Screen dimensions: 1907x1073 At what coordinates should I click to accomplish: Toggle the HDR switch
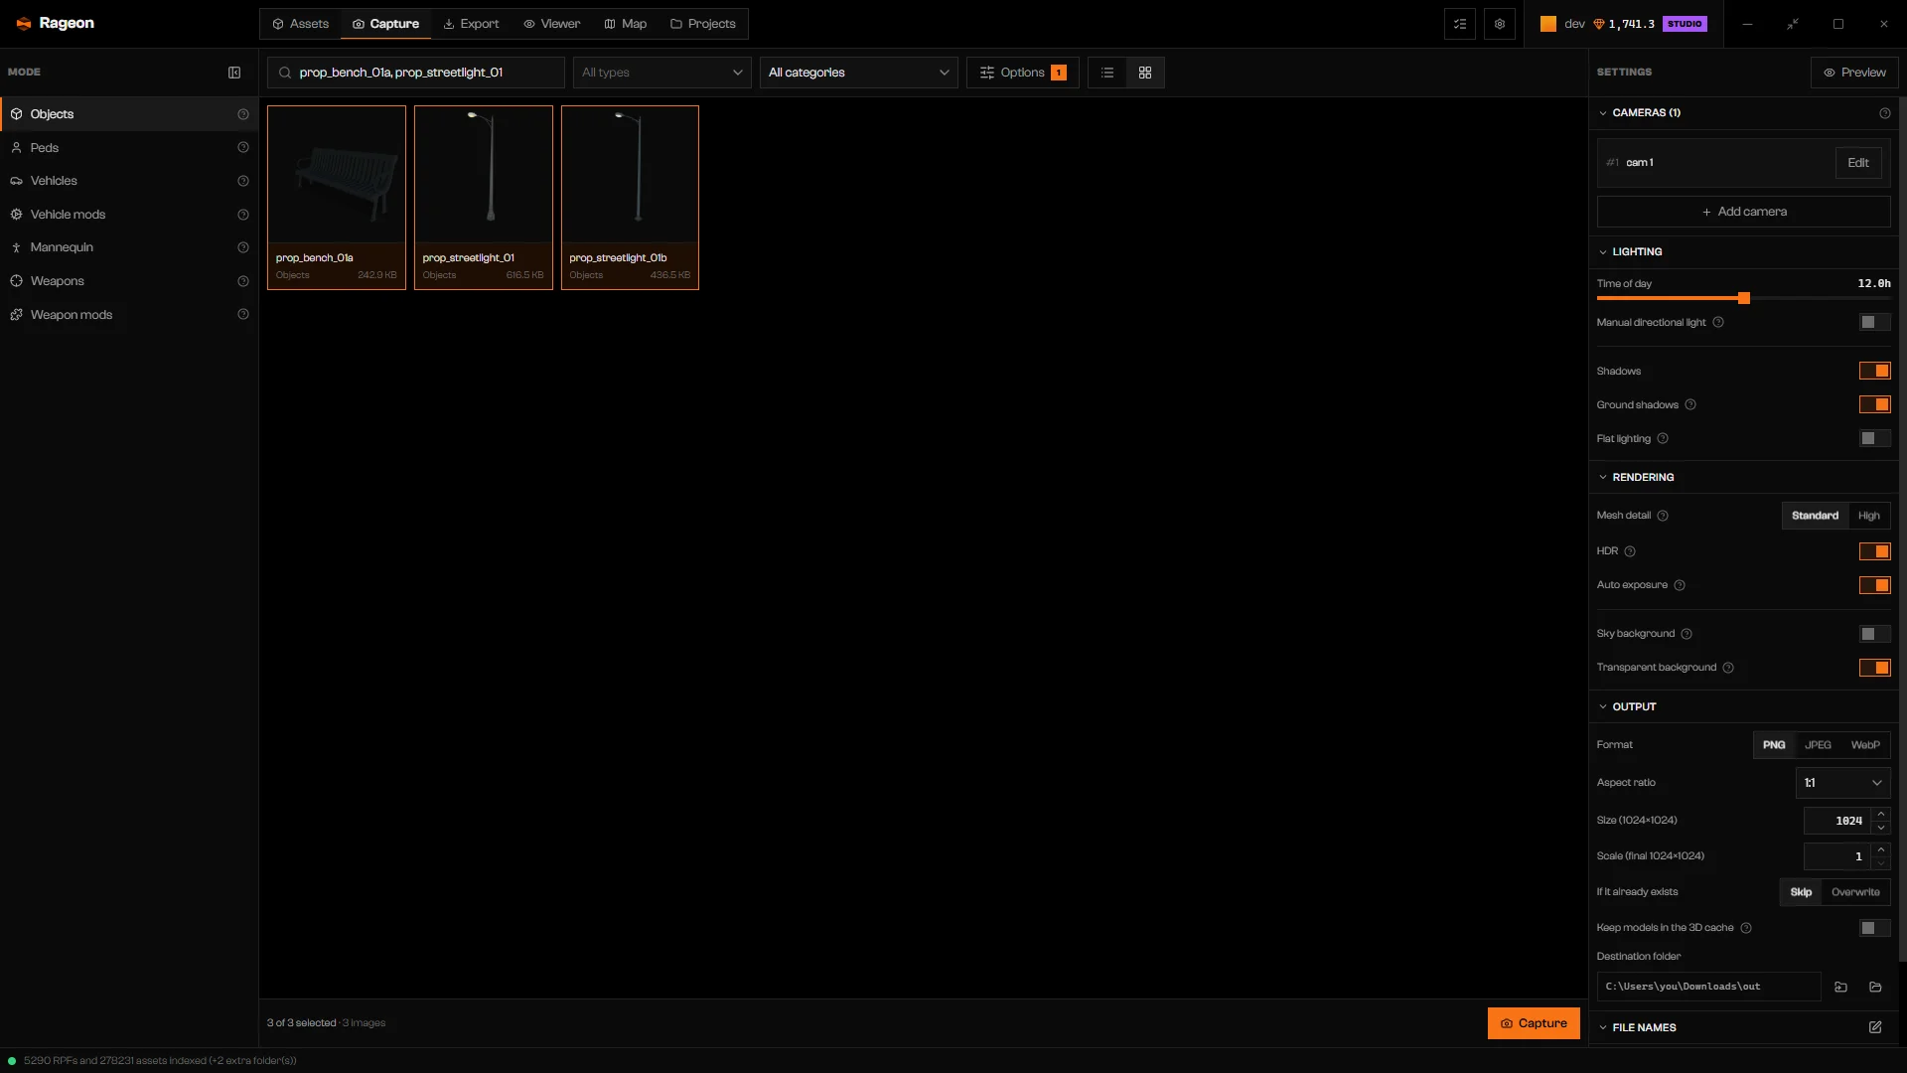click(x=1875, y=551)
